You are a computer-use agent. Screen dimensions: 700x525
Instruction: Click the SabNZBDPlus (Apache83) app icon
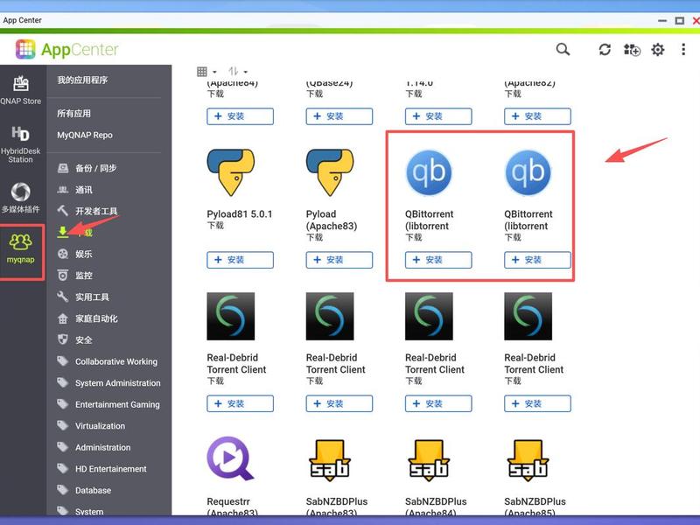click(330, 460)
